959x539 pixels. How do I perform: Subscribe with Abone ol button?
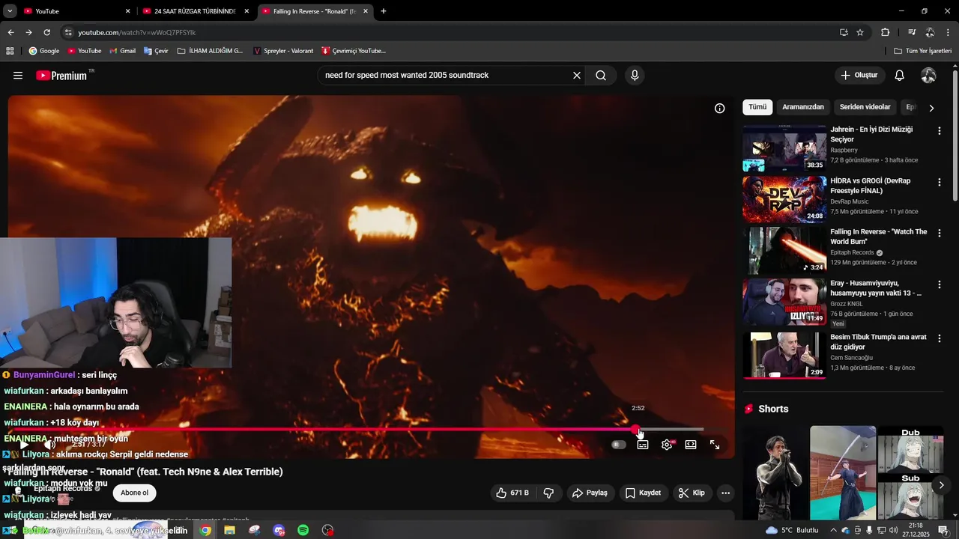point(135,493)
